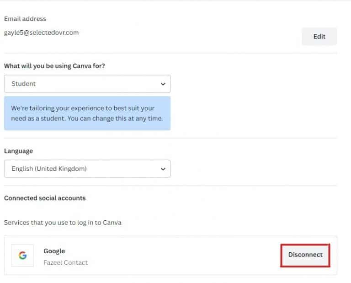Click the Email address label
Screen dimensions: 351x283
pos(25,19)
